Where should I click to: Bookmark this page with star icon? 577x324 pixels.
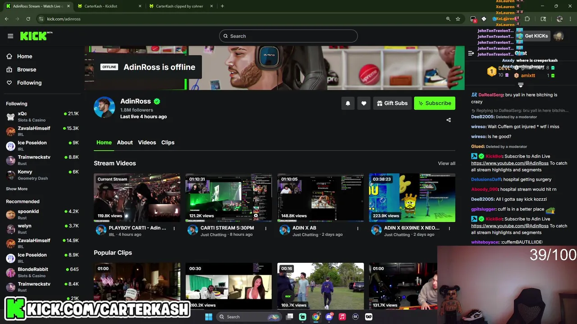(x=458, y=19)
